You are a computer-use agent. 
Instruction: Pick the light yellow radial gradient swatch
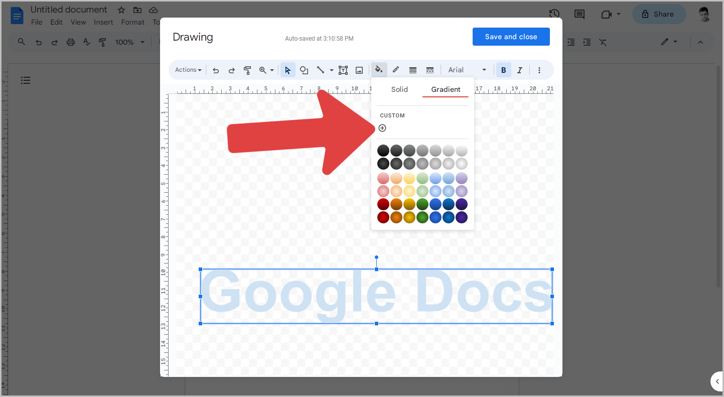409,191
